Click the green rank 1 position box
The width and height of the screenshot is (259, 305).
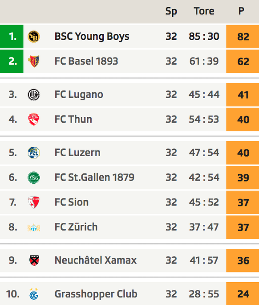tap(12, 37)
